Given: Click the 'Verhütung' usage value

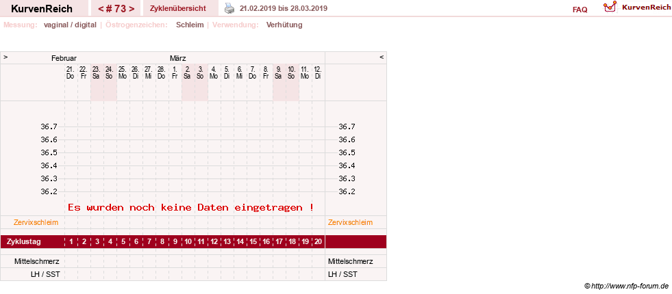Looking at the screenshot, I should coord(284,25).
